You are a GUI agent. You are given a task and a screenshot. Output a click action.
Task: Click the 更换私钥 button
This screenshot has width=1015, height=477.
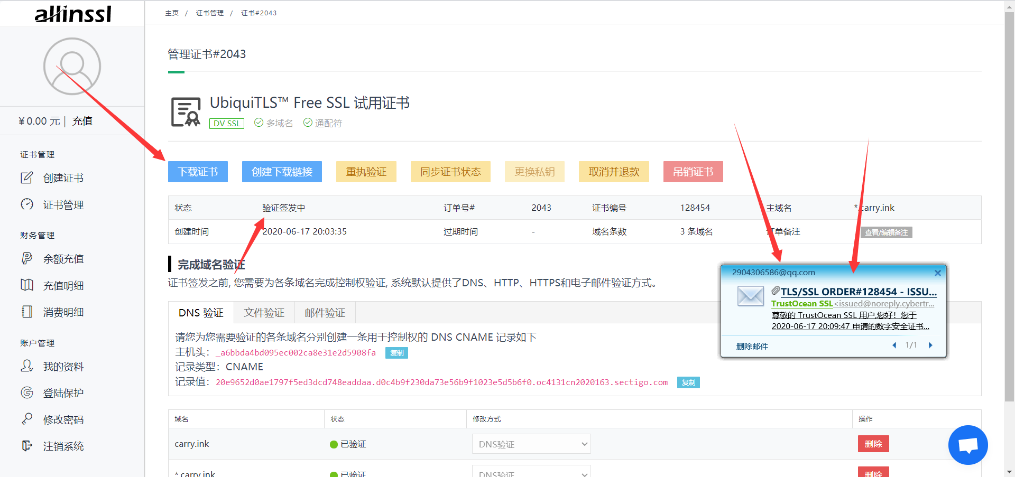click(x=534, y=172)
